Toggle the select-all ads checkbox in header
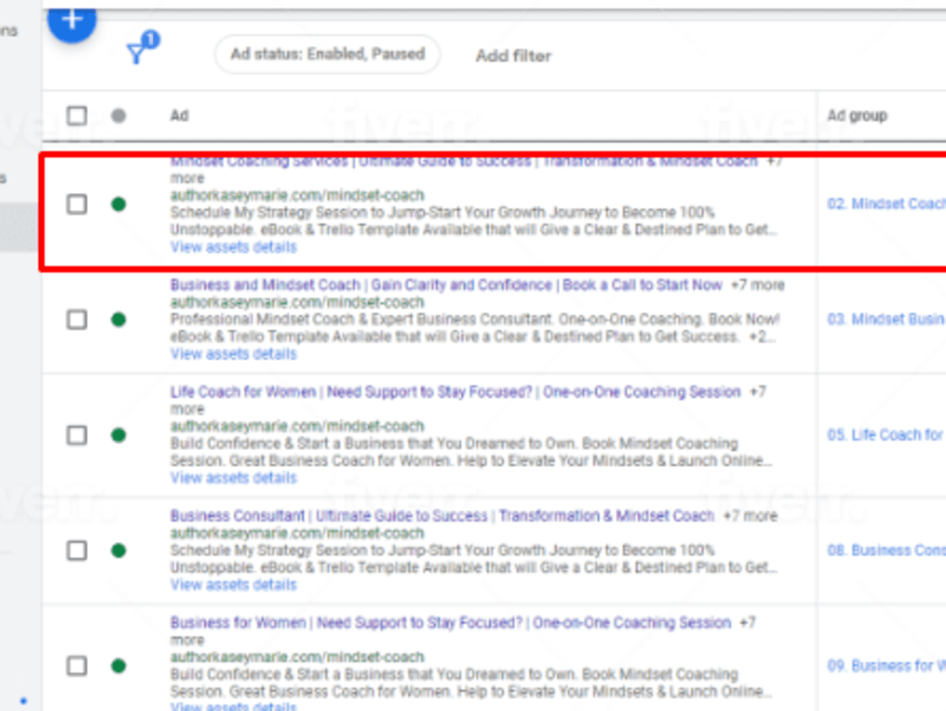The height and width of the screenshot is (711, 946). (77, 116)
